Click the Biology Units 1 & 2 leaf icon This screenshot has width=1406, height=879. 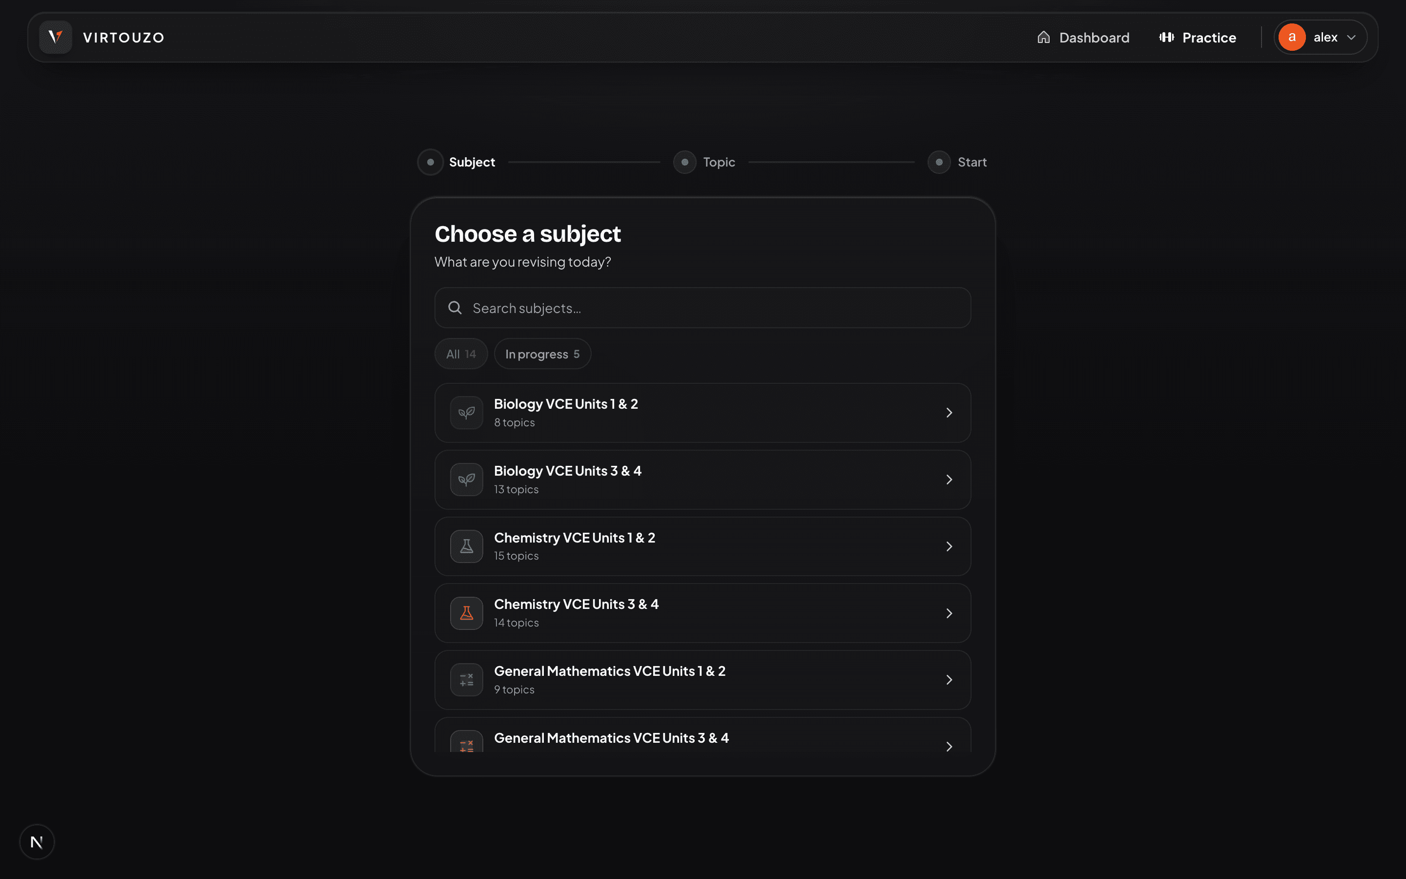click(x=467, y=413)
